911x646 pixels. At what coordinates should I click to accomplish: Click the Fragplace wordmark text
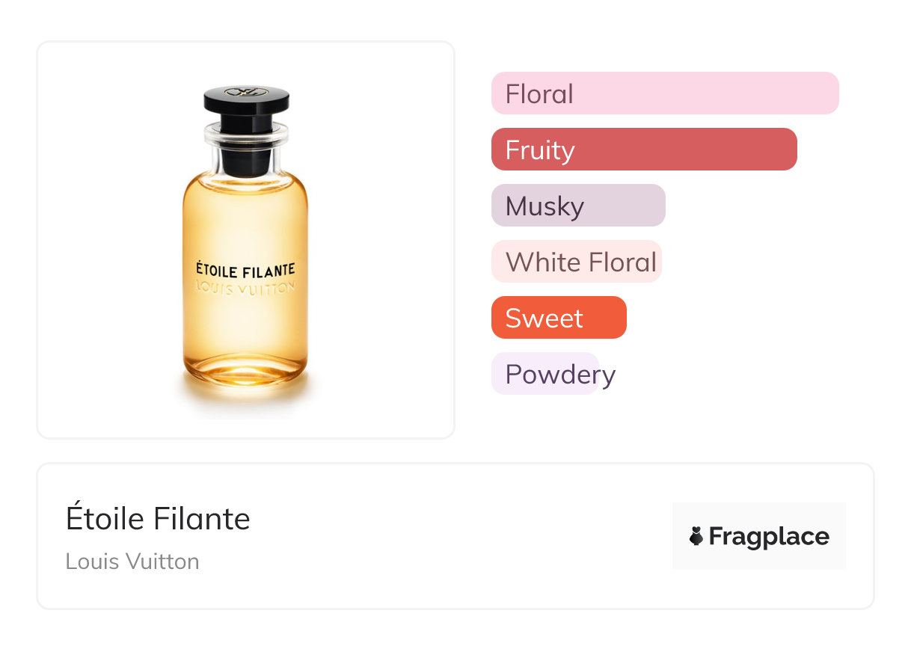tap(769, 536)
